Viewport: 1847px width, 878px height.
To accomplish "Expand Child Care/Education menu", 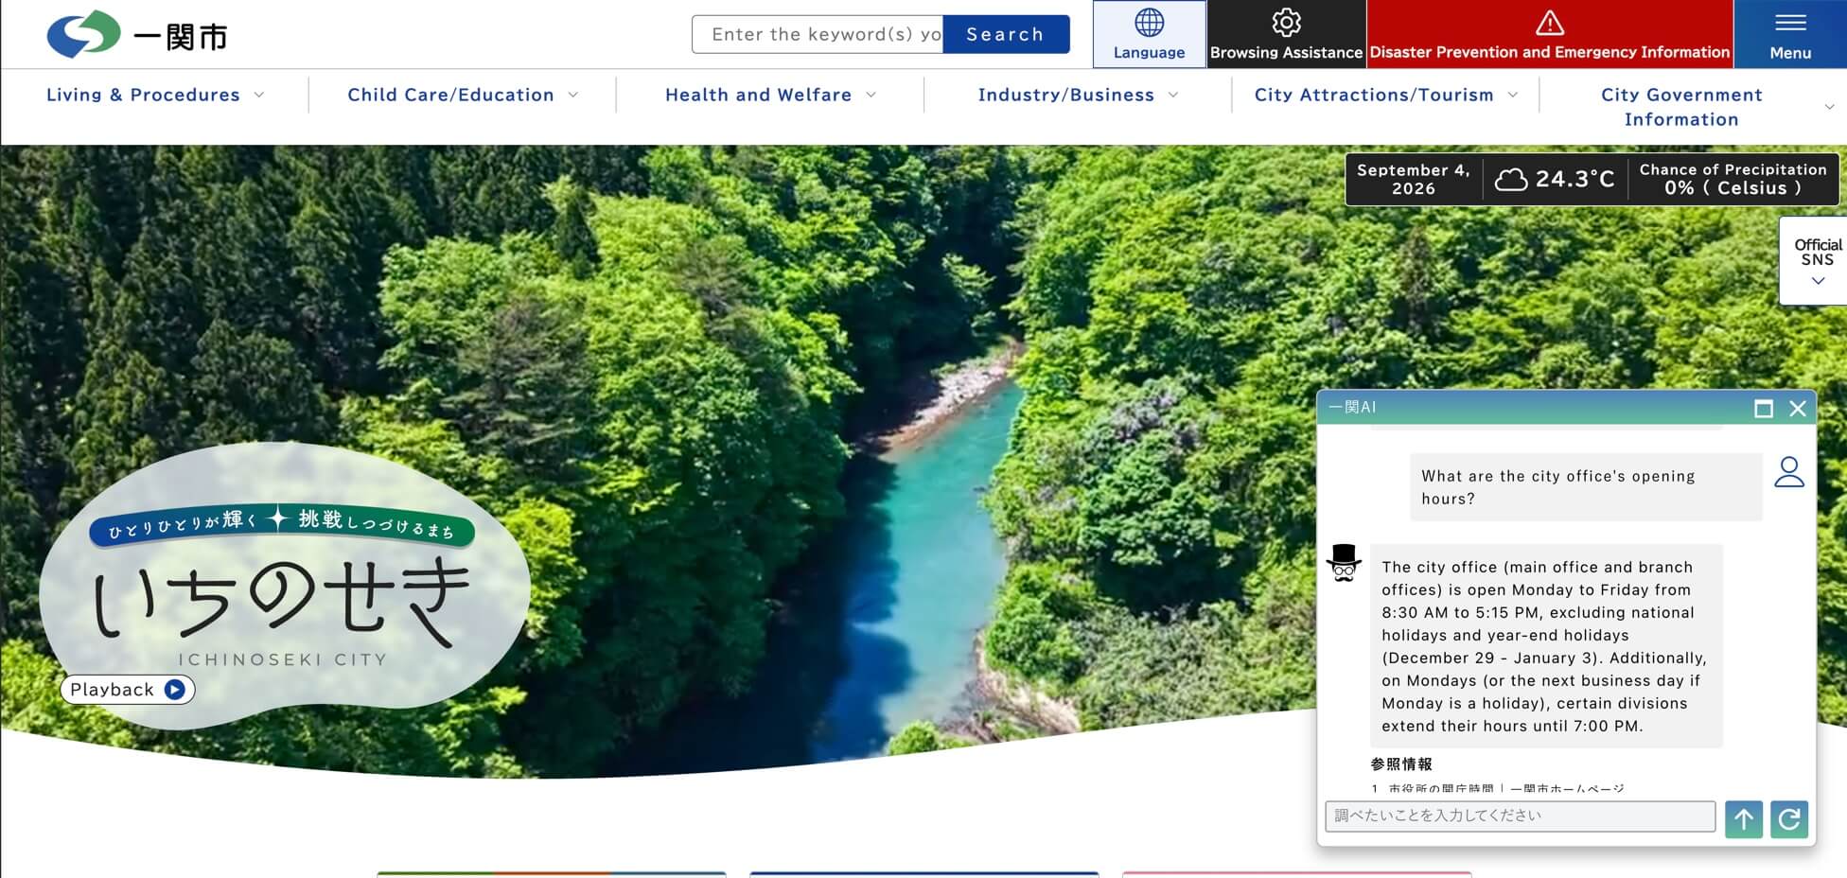I will point(463,95).
